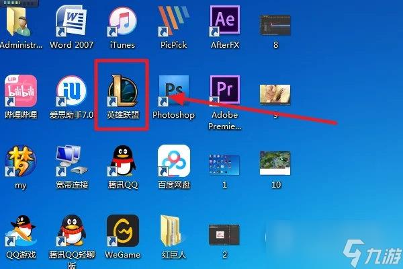Viewport: 403px width, 269px height.
Task: Select the Photoshop shortcut icon
Action: [173, 91]
